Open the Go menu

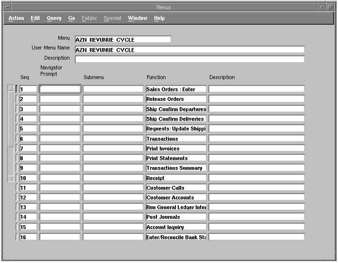click(x=71, y=18)
